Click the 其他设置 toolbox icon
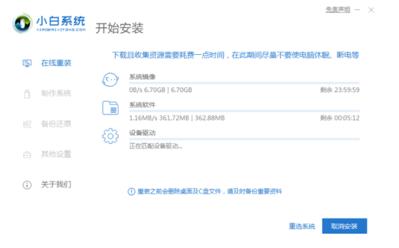The width and height of the screenshot is (399, 248). coord(28,155)
